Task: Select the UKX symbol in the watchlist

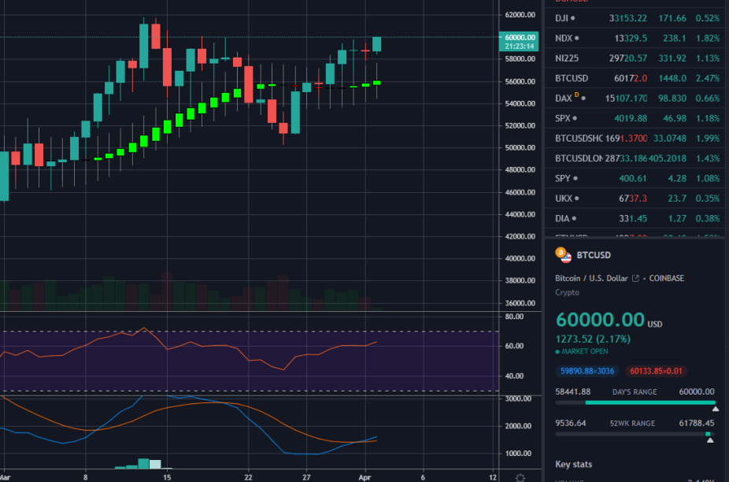Action: click(564, 198)
